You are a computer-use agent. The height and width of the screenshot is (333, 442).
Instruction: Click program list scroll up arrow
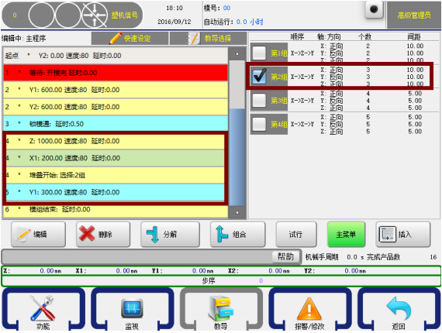click(237, 53)
